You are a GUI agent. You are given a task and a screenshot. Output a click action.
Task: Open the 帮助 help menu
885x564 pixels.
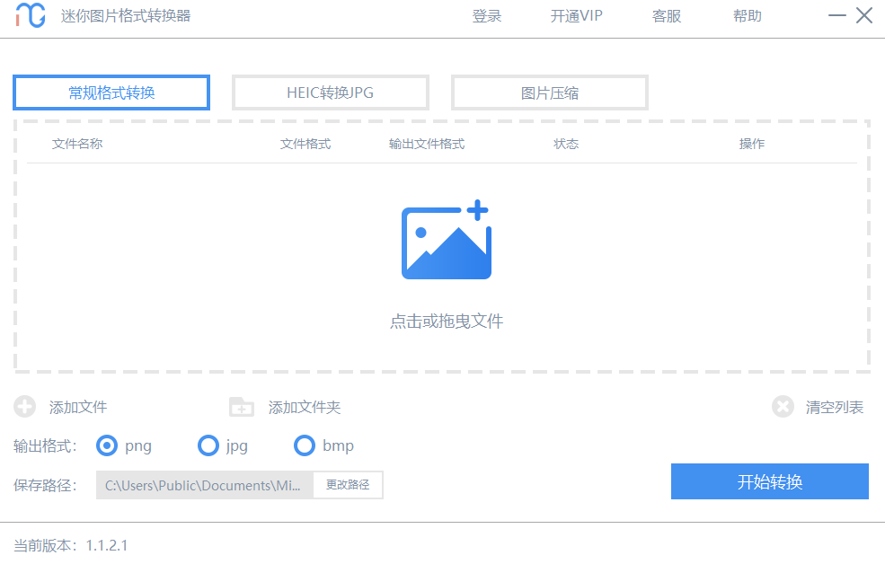click(x=747, y=15)
